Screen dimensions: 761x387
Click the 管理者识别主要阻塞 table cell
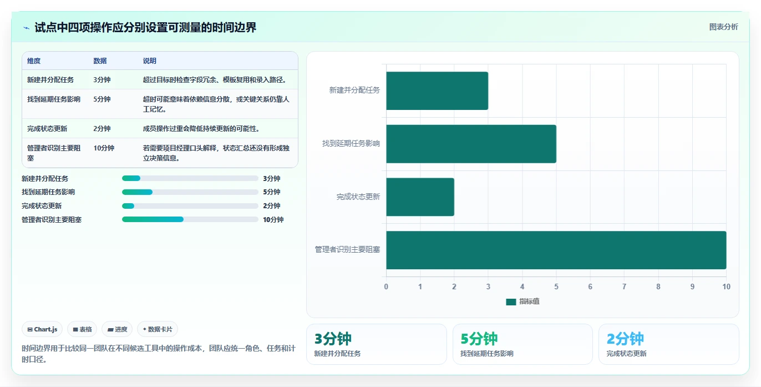(x=55, y=153)
